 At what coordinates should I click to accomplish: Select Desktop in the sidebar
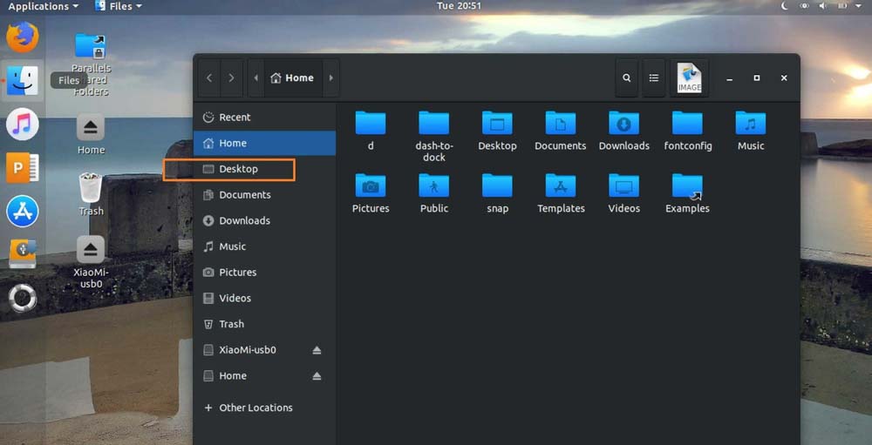coord(238,169)
